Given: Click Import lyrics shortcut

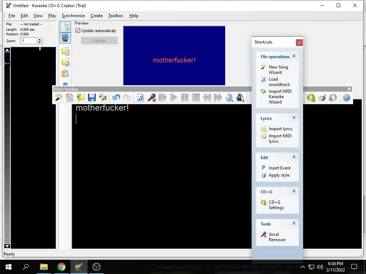Looking at the screenshot, I should coord(276,128).
